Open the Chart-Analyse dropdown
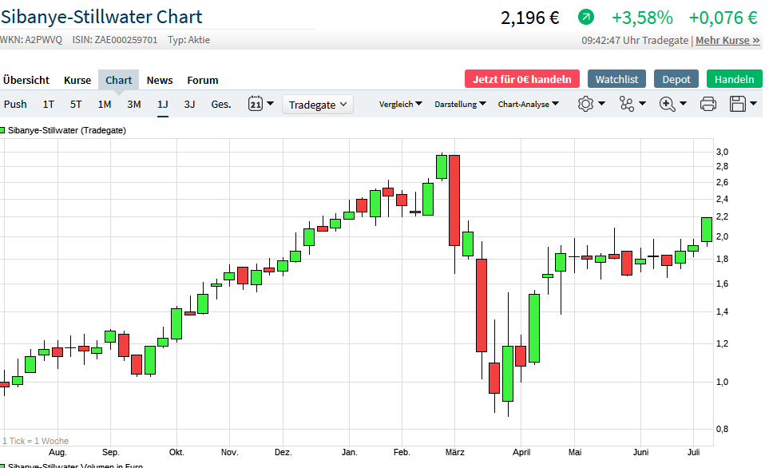This screenshot has width=769, height=468. coord(529,104)
